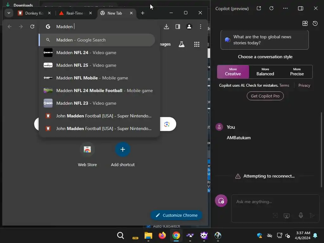
Task: Click top global news stories suggestion
Action: [265, 40]
